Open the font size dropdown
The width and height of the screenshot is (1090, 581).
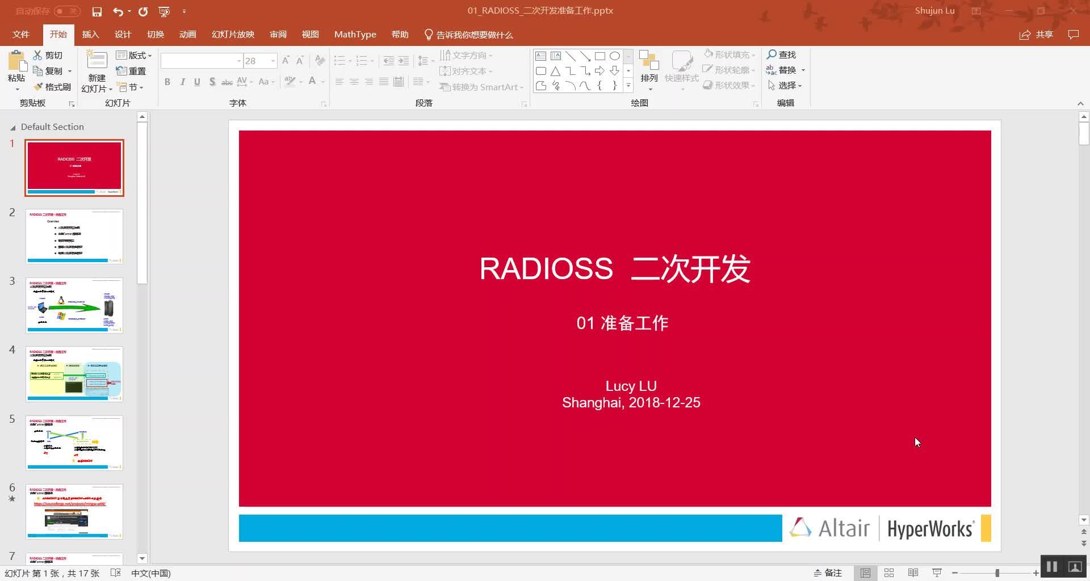click(272, 60)
